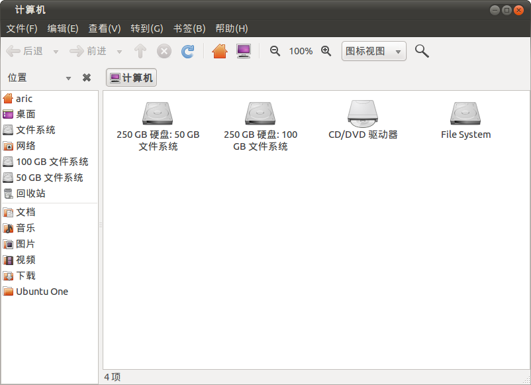This screenshot has height=385, width=531.
Task: Click the Home folder toolbar icon
Action: pyautogui.click(x=220, y=51)
